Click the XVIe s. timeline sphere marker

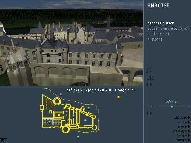click(x=172, y=107)
